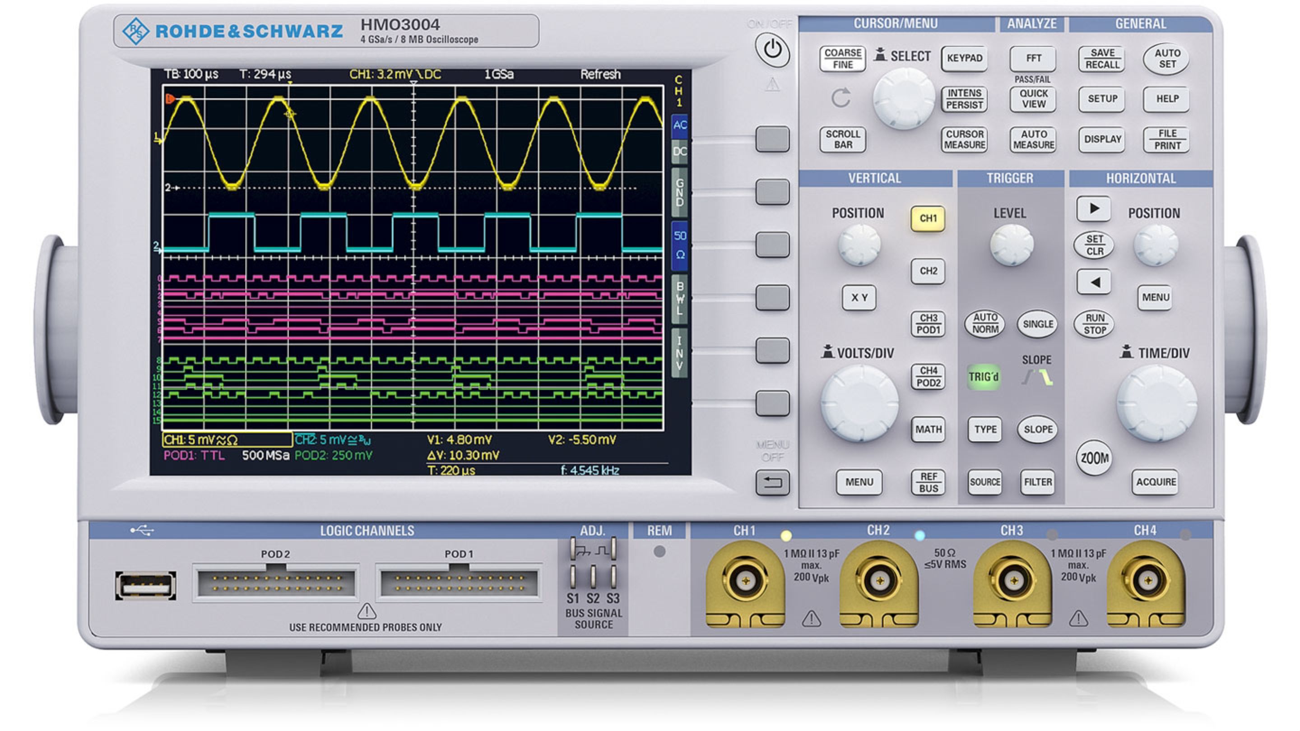Click the POD 2 logic connector
Screen dimensions: 1300x731
coord(275,583)
